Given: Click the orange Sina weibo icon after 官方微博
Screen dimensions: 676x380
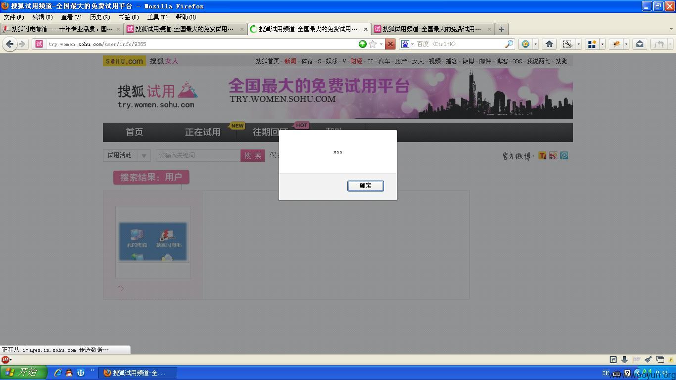Looking at the screenshot, I should (x=542, y=155).
